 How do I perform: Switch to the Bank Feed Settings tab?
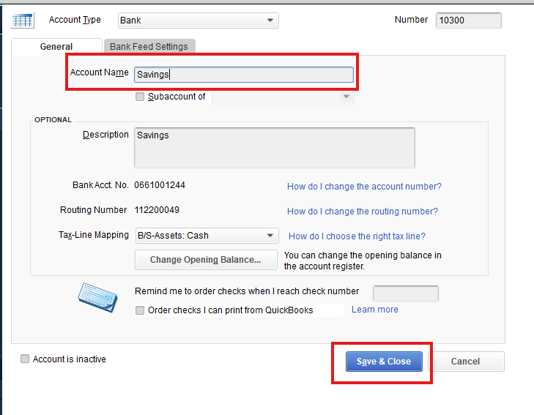coord(149,46)
